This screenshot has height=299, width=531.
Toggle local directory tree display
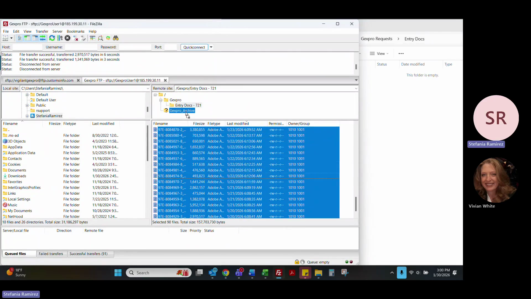pos(27,38)
